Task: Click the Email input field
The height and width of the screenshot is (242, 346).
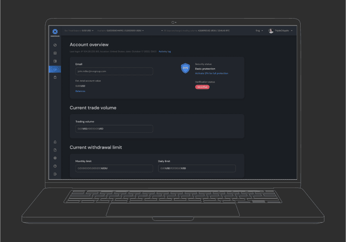Action: pos(114,71)
